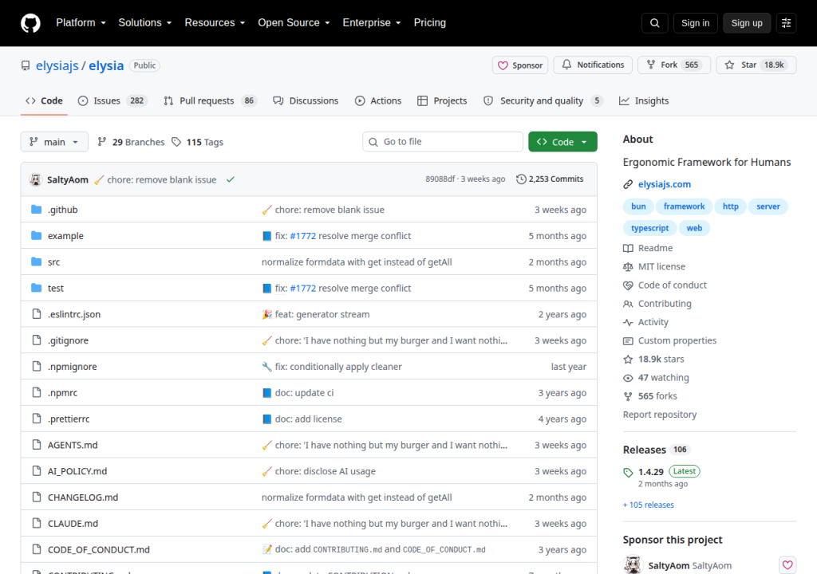Open the main branch selector dropdown

(x=54, y=142)
